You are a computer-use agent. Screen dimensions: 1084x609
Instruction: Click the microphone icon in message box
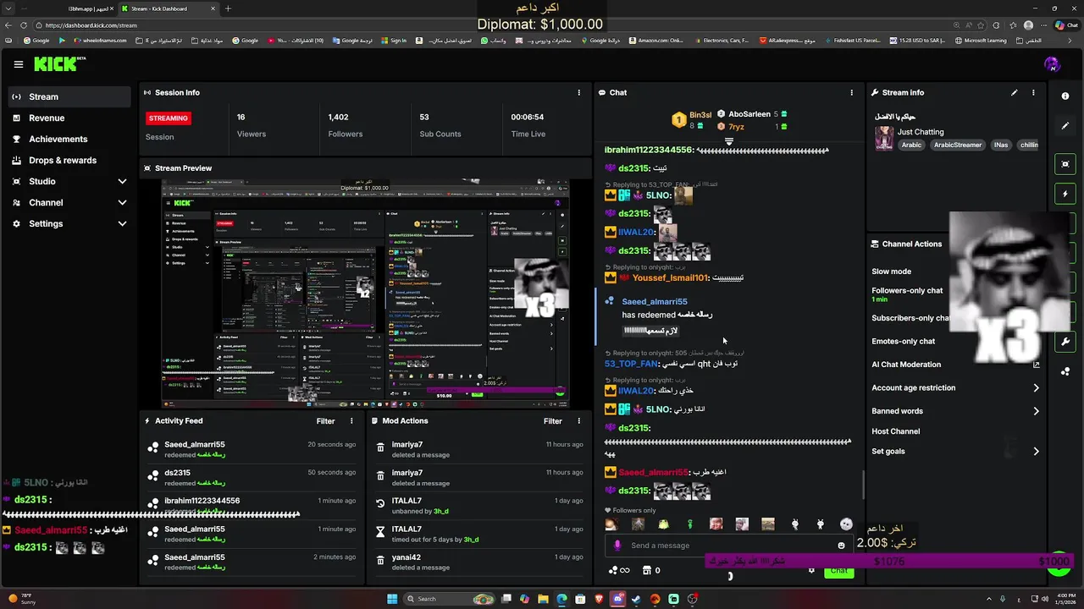click(617, 546)
